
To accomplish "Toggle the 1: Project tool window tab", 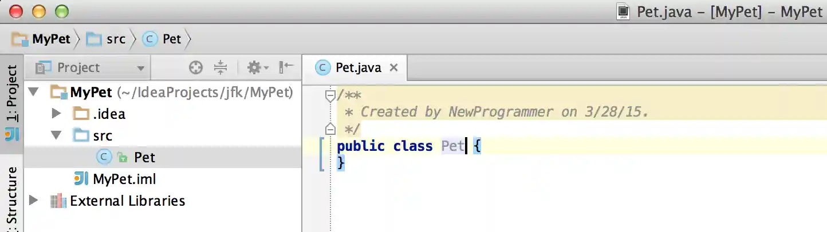I will click(x=11, y=103).
